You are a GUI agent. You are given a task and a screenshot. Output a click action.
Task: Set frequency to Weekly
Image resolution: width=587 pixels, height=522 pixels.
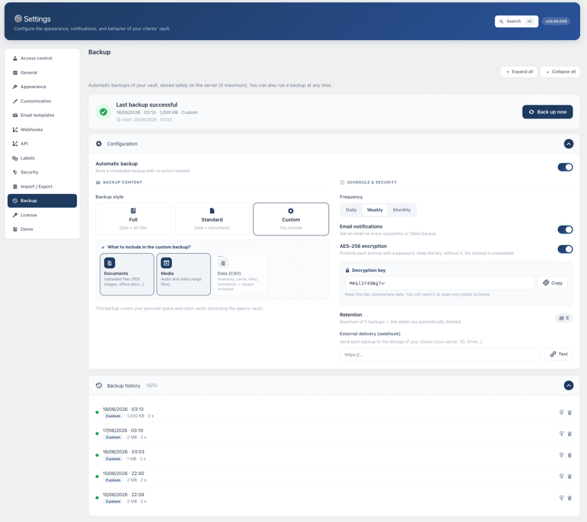[375, 210]
